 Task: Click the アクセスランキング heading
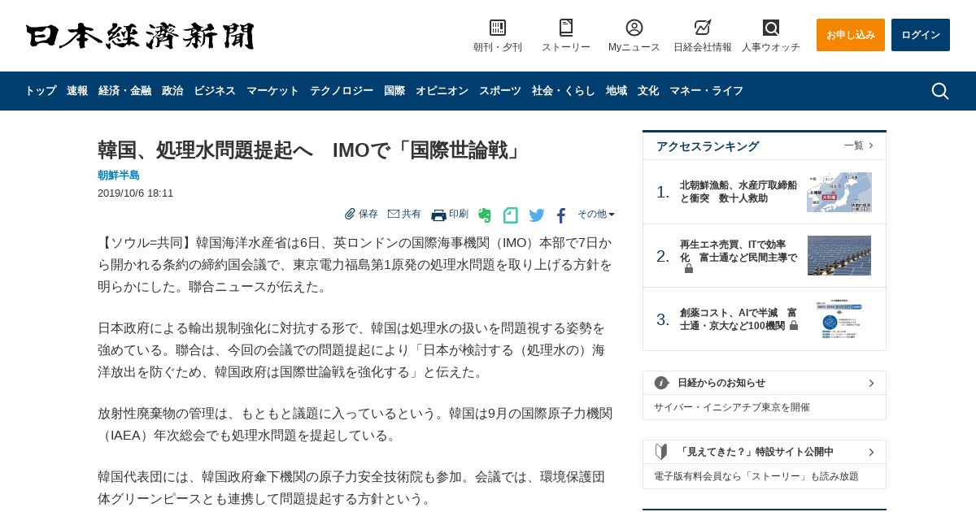pyautogui.click(x=708, y=146)
